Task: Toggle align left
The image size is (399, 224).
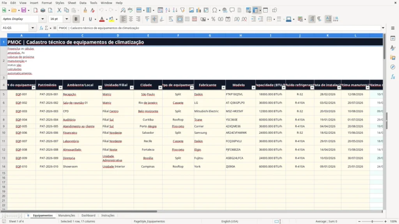Action: click(124, 19)
